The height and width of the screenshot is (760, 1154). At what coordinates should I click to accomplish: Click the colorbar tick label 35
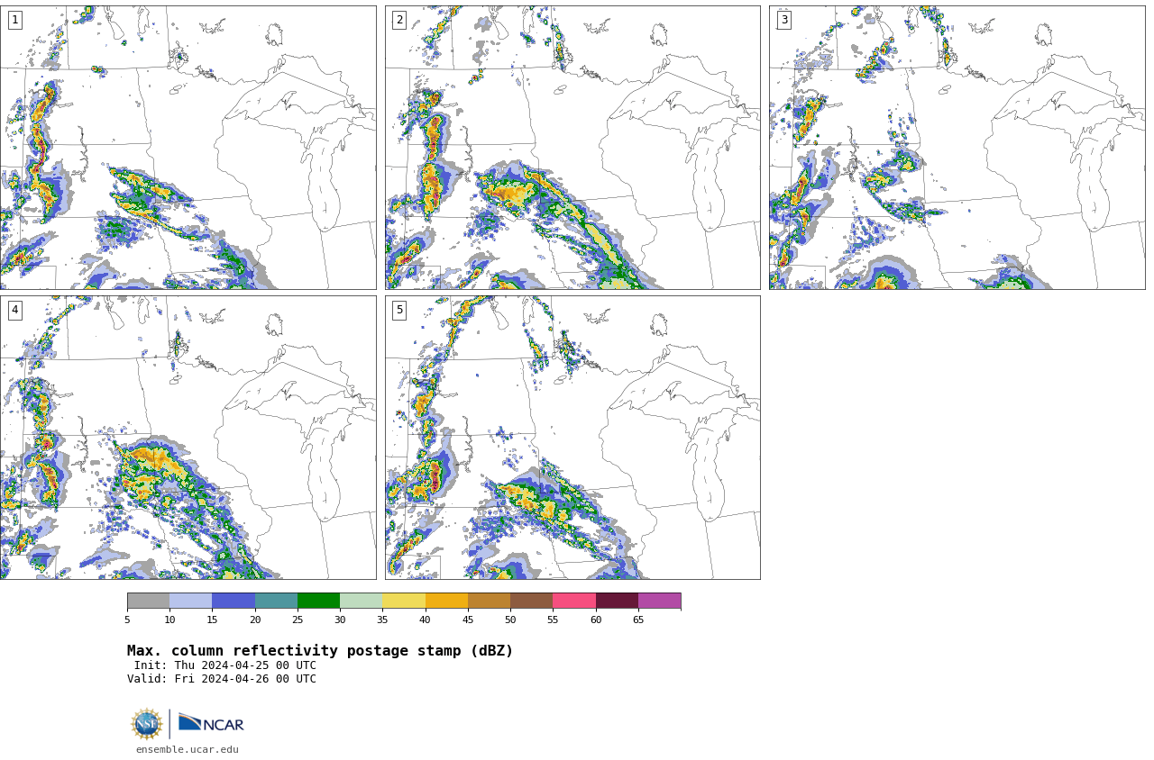pos(382,620)
